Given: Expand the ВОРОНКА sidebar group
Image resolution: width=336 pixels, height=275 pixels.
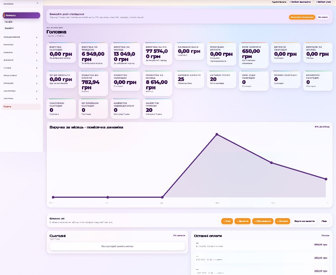Looking at the screenshot, I should click(21, 45).
